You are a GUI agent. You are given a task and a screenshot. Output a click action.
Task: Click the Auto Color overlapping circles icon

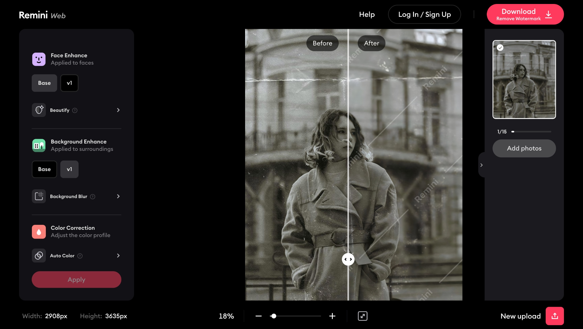click(x=39, y=256)
